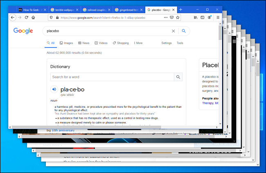266x173 pixels.
Task: Expand the More search options menu
Action: pos(138,43)
